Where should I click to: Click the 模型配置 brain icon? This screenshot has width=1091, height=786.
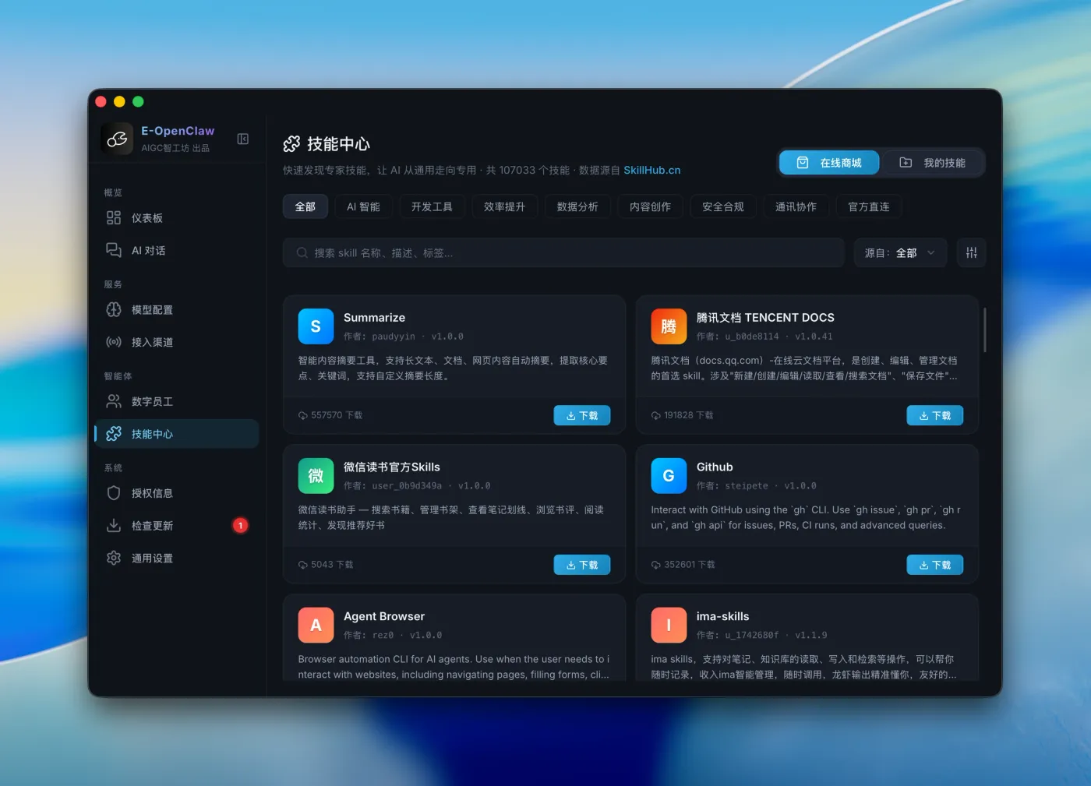tap(114, 309)
